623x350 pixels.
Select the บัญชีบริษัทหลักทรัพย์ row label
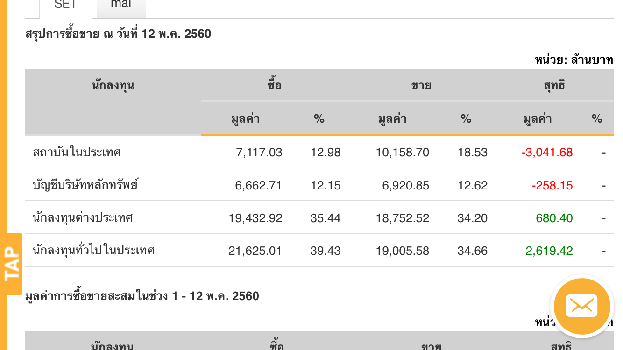(85, 185)
